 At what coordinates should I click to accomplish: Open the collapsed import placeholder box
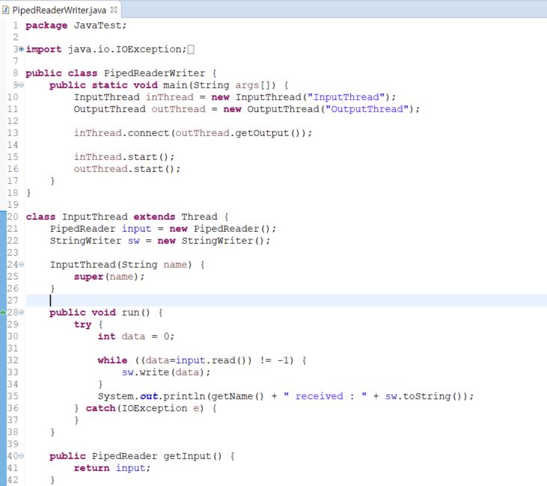191,49
